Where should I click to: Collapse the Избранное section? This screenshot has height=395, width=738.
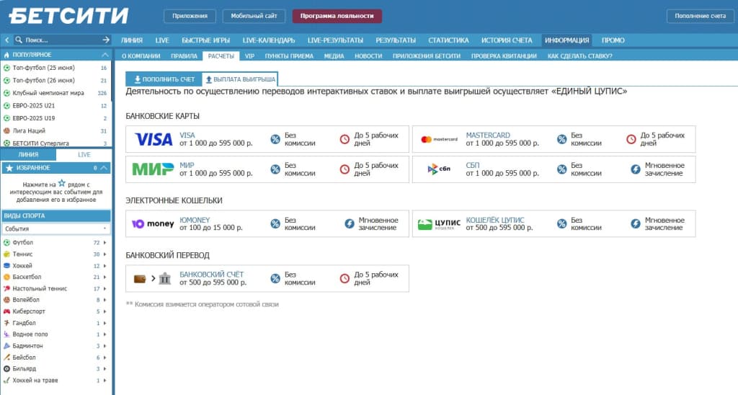[x=104, y=168]
